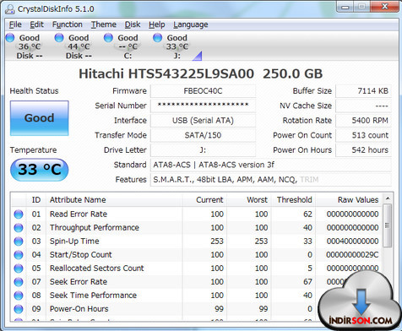Select the C: drive status orb
Screen dimensions: 402x331
coord(108,38)
